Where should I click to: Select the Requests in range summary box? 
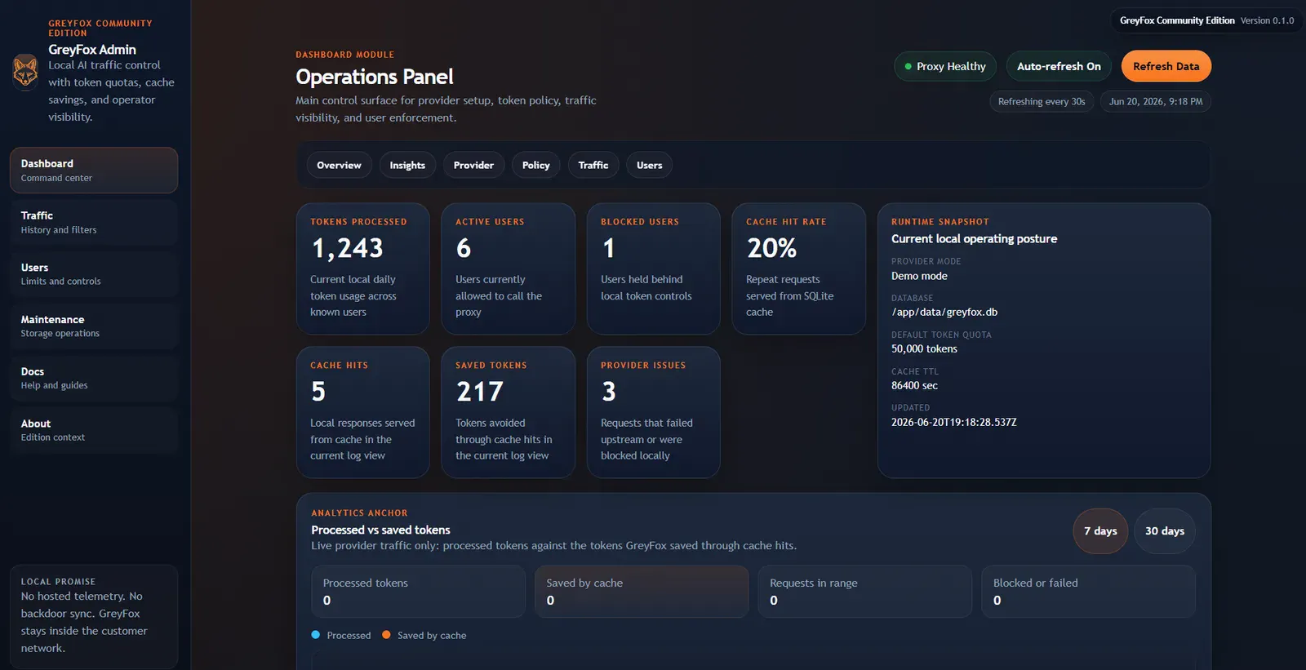pos(865,592)
